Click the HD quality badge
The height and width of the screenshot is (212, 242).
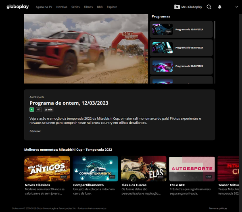pyautogui.click(x=39, y=109)
